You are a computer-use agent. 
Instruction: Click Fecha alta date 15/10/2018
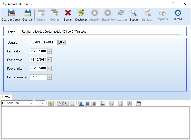[39, 51]
